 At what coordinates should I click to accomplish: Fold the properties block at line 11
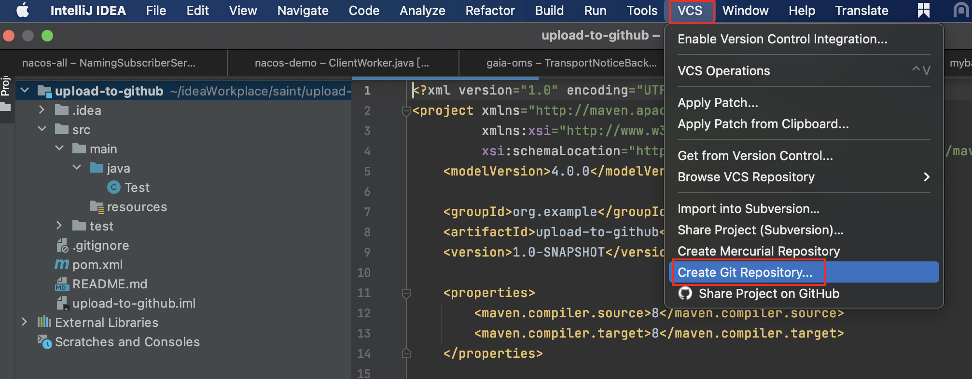(406, 293)
